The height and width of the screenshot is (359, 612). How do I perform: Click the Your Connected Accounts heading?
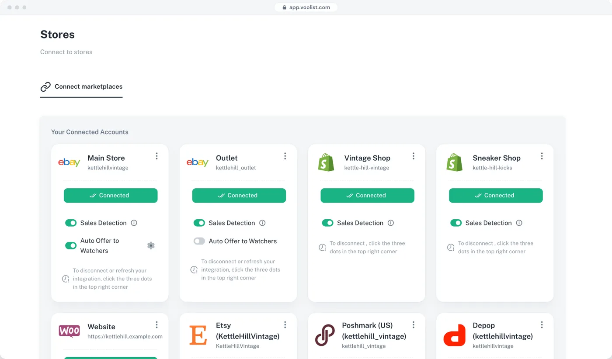click(90, 132)
